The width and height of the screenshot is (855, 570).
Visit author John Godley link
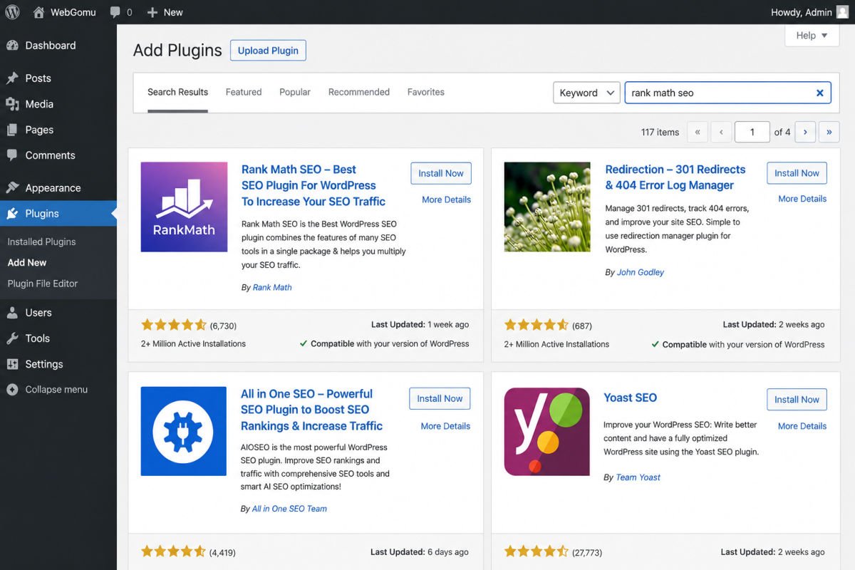(x=641, y=272)
